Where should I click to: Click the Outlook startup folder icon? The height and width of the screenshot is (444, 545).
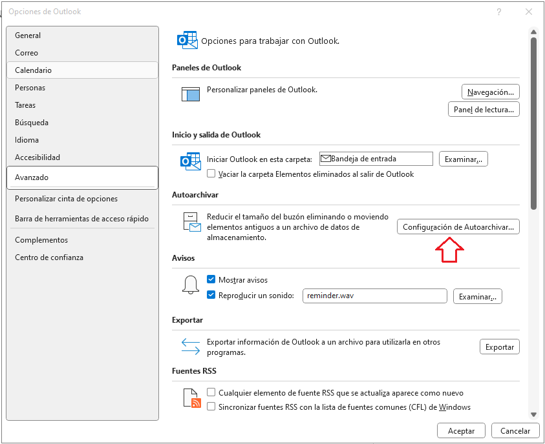190,161
